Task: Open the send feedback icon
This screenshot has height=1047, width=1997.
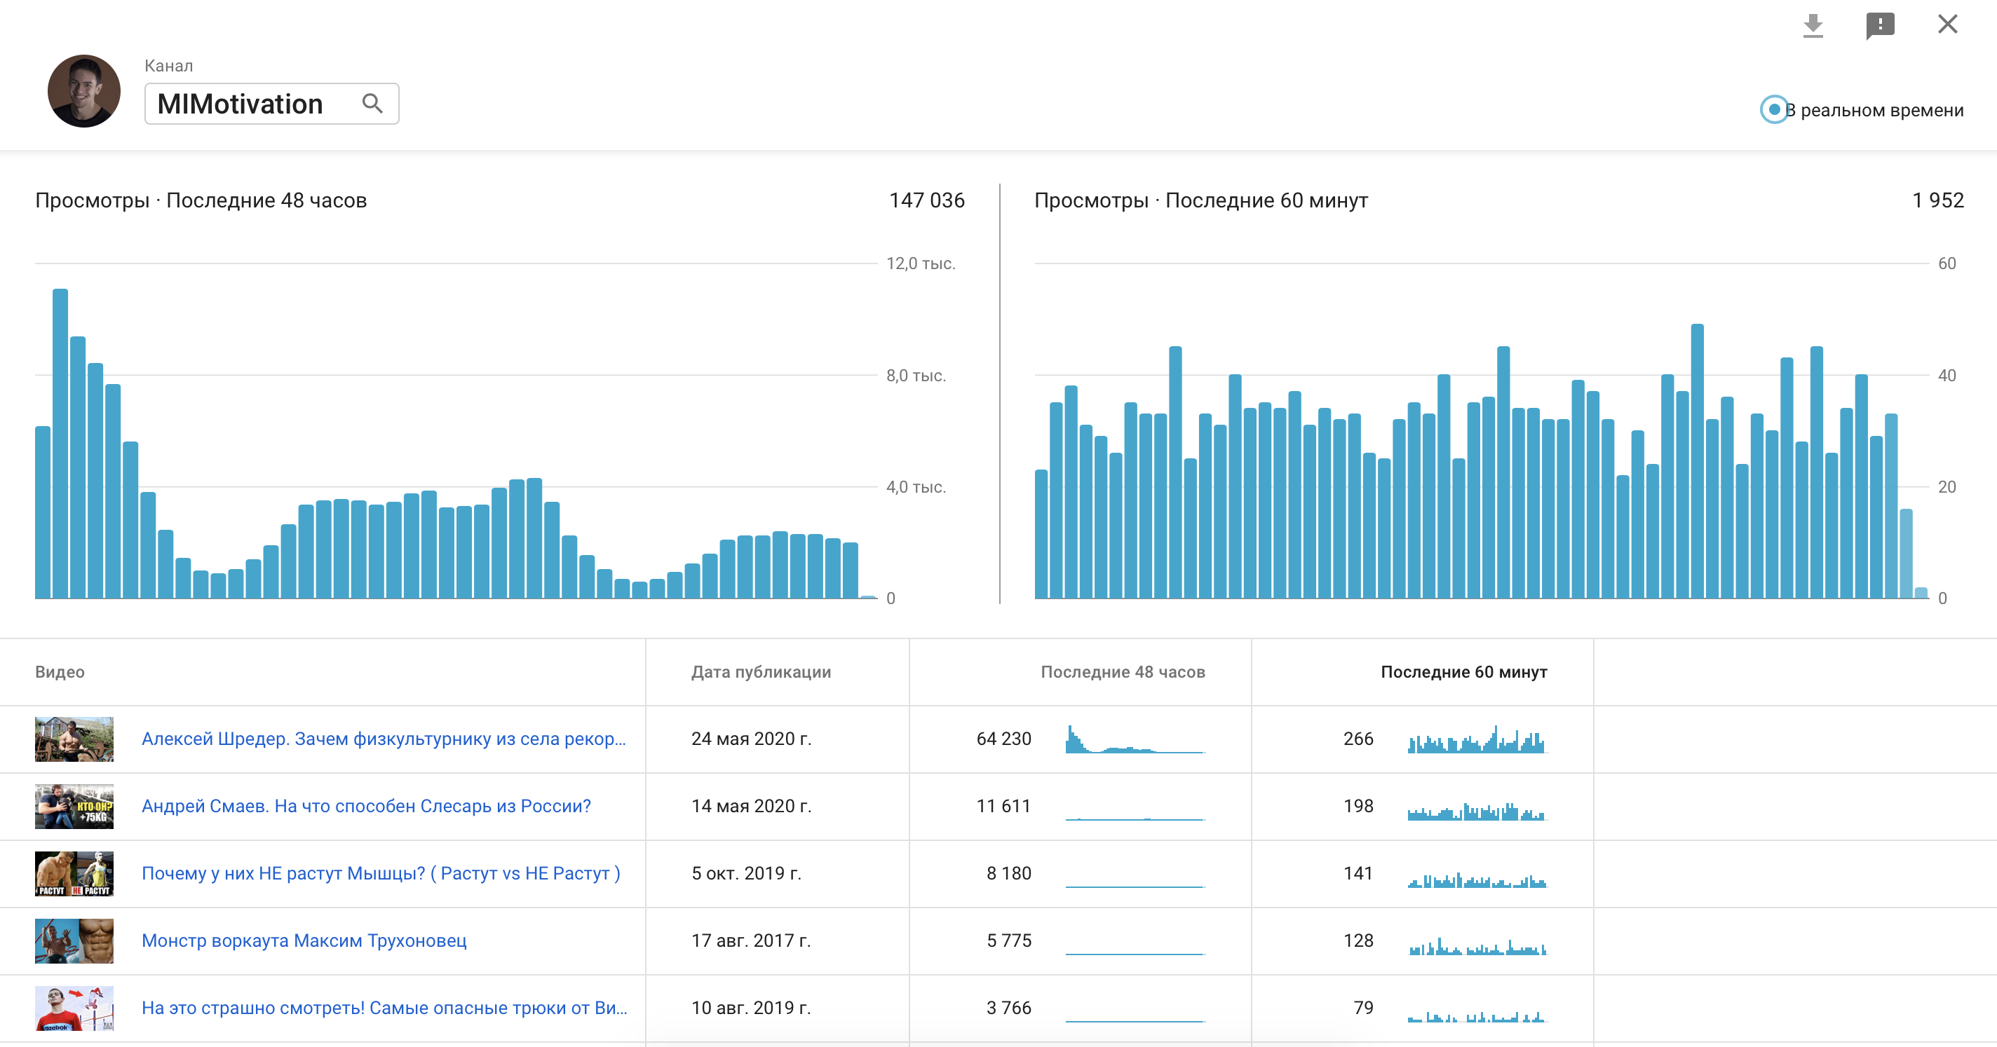Action: click(1880, 25)
